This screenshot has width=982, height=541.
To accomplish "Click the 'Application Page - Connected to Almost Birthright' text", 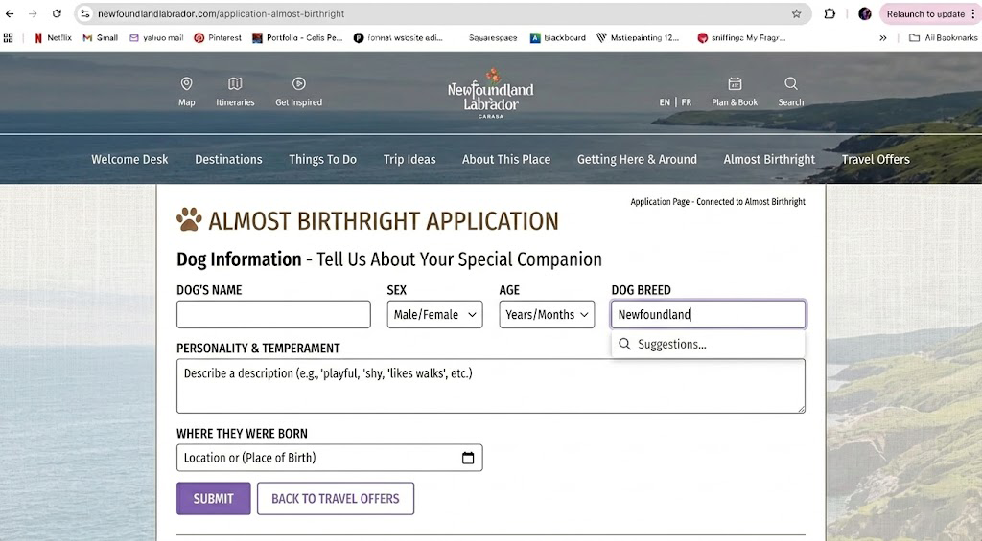I will (x=717, y=201).
